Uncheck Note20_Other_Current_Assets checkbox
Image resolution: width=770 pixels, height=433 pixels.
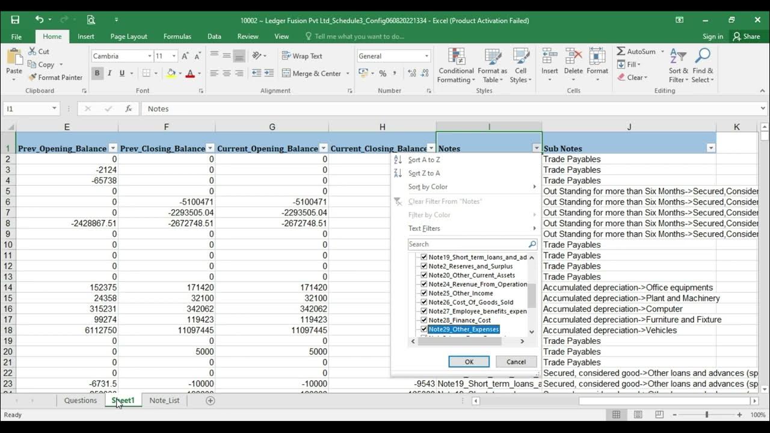click(424, 275)
